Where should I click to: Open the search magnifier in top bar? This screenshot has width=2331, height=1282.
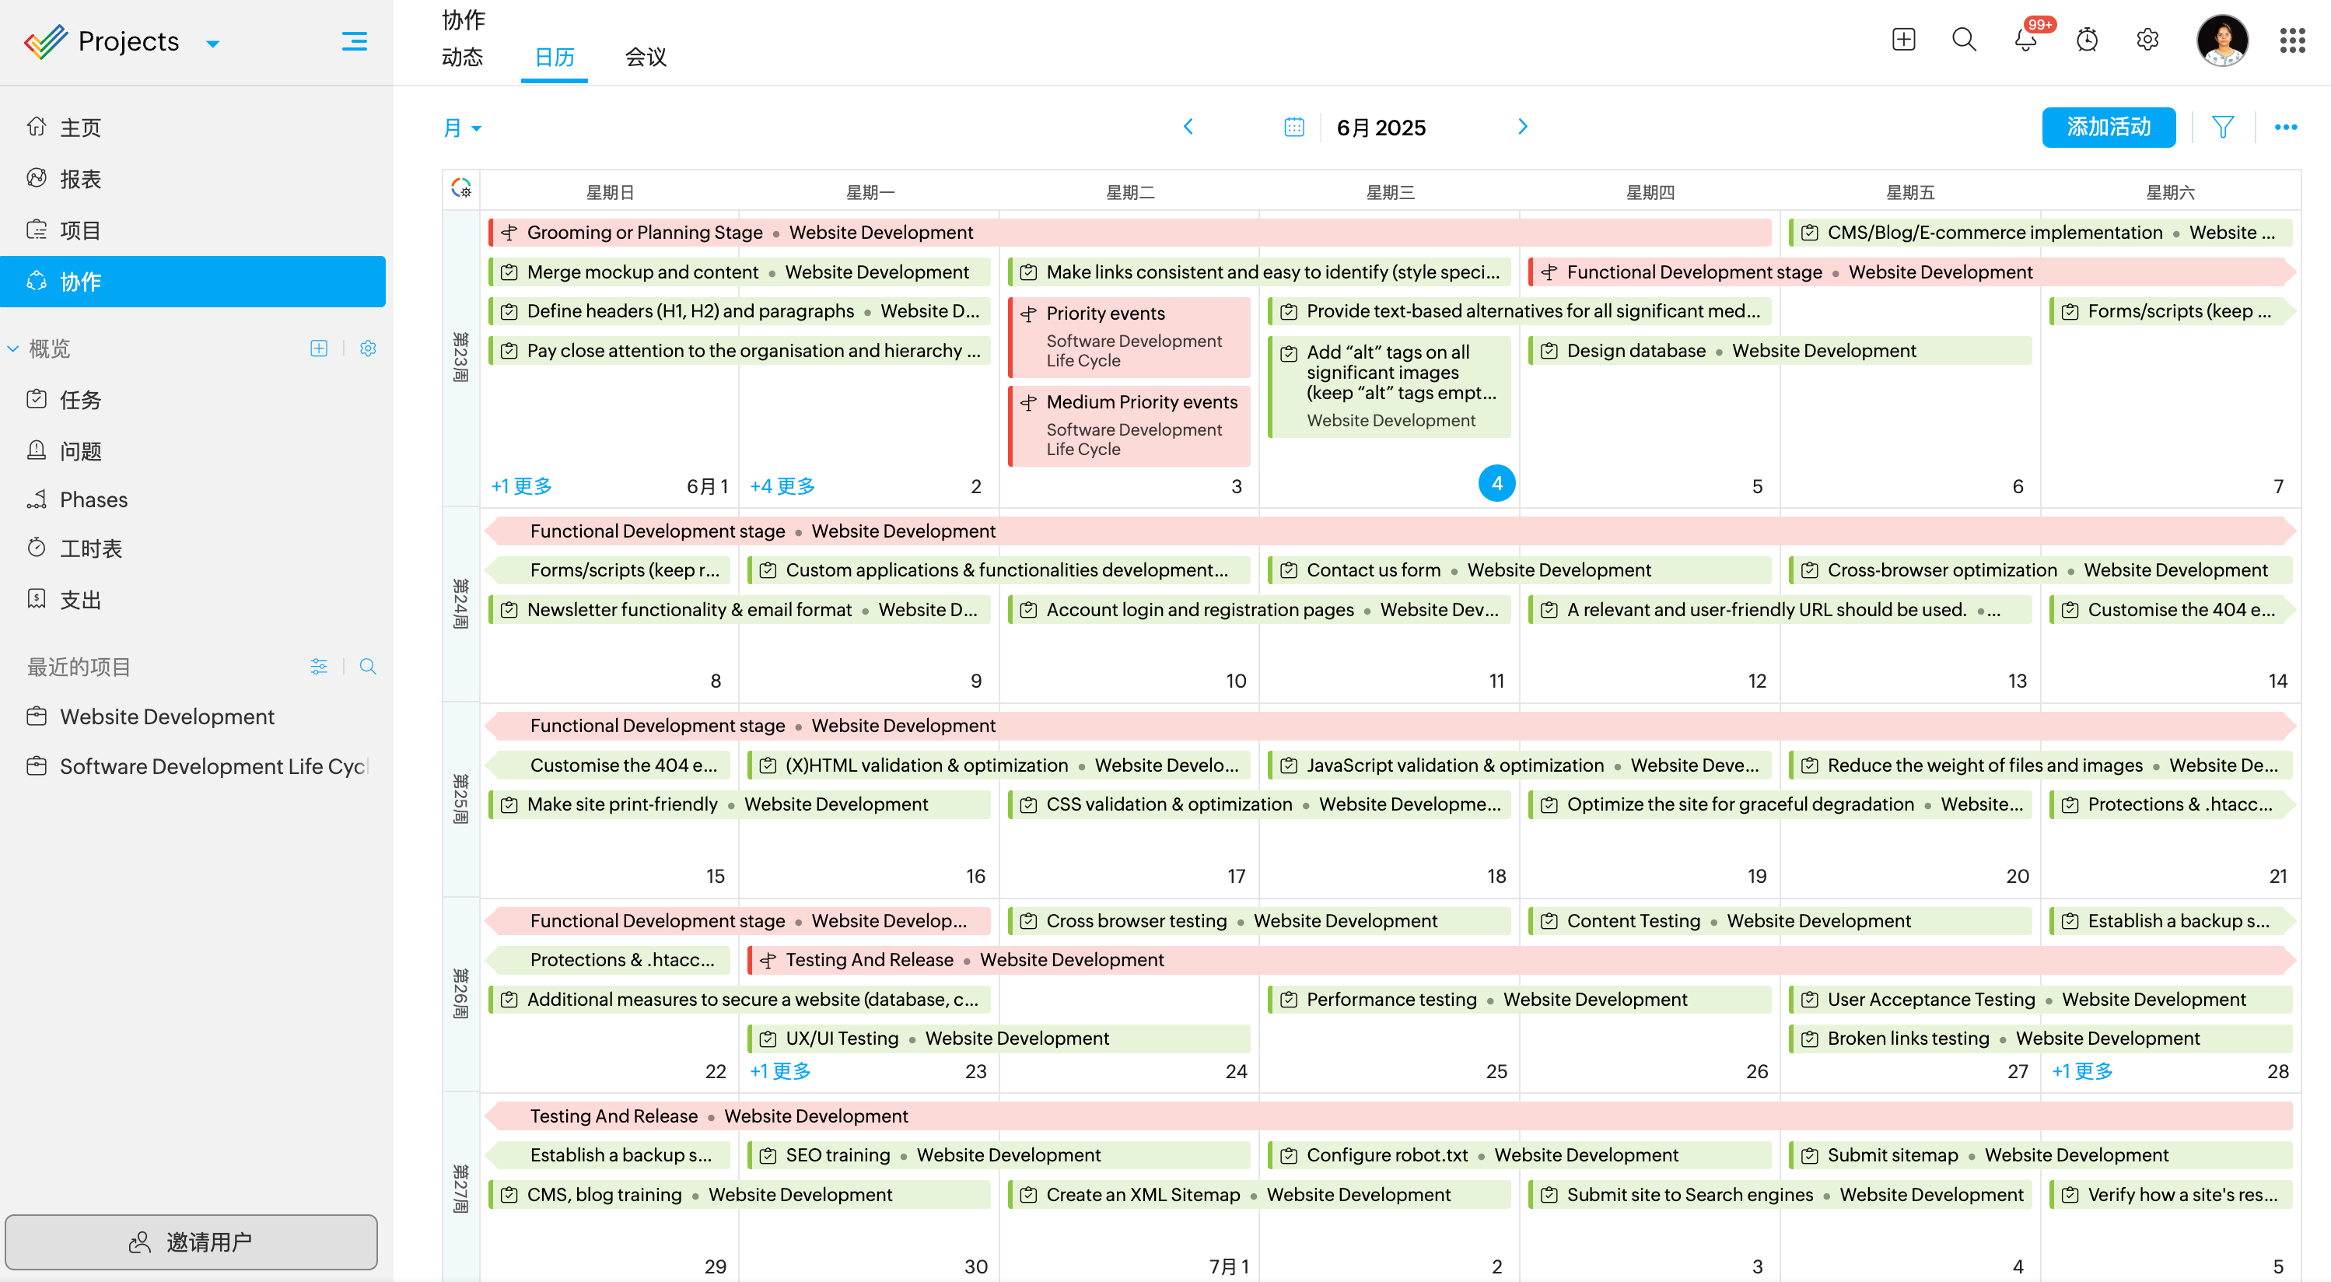pos(1964,40)
